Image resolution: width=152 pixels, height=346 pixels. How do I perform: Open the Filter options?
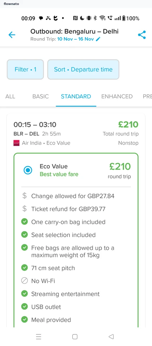(x=25, y=70)
